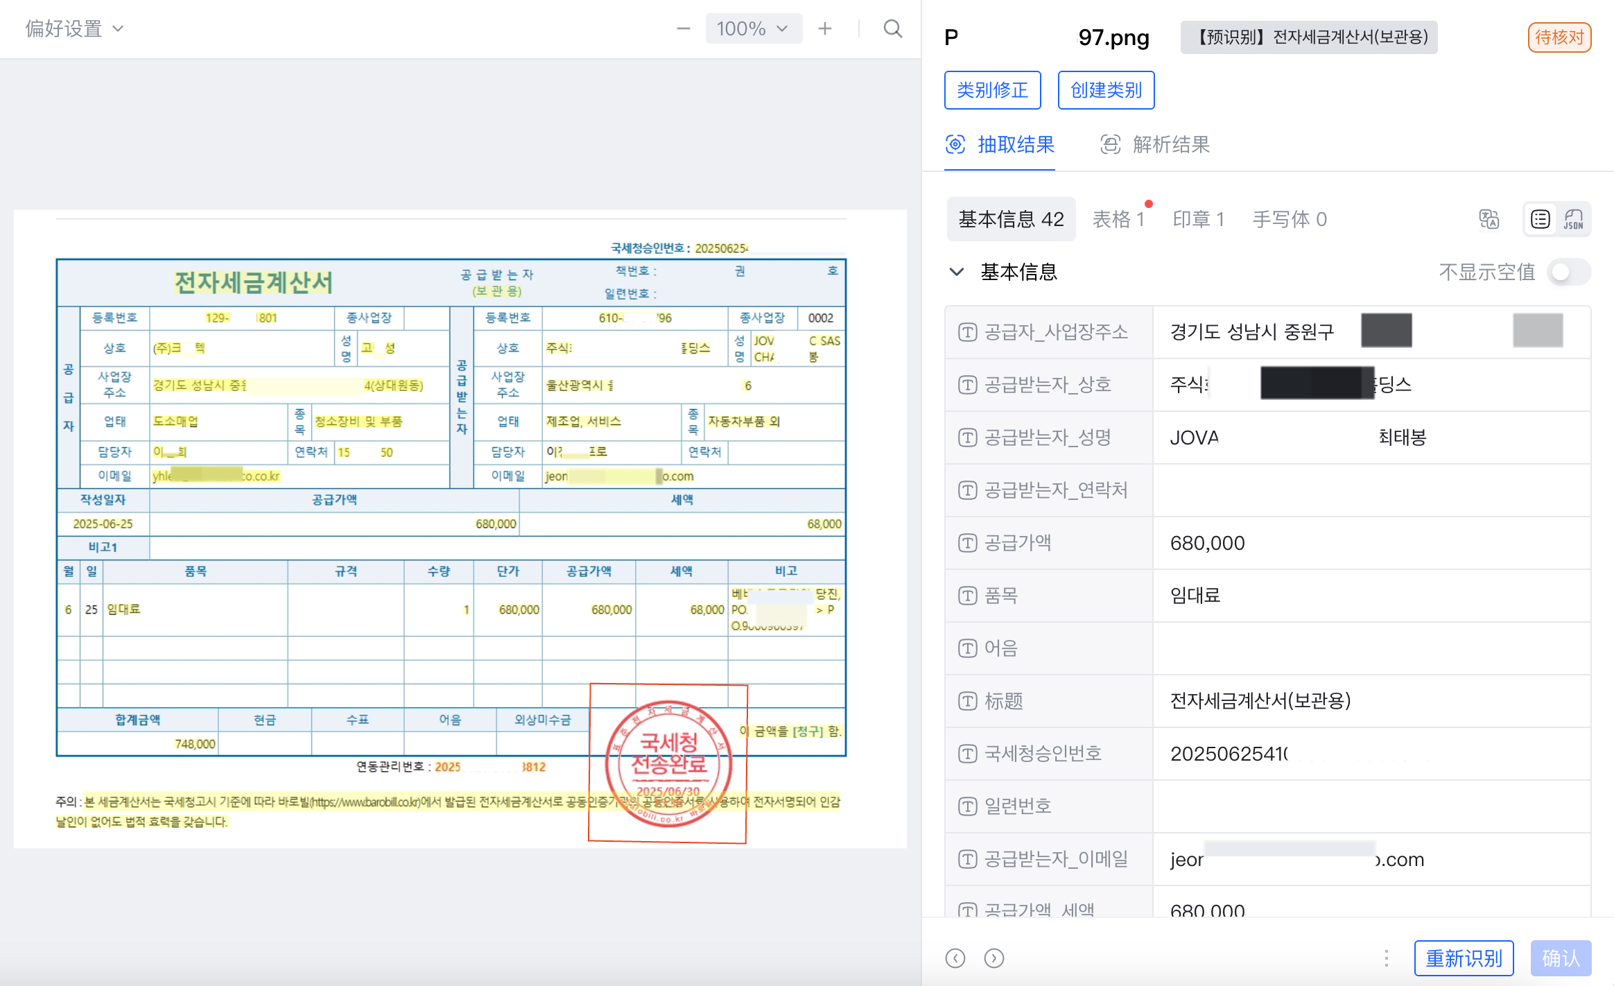The height and width of the screenshot is (986, 1614).
Task: Go to previous document arrow
Action: point(955,958)
